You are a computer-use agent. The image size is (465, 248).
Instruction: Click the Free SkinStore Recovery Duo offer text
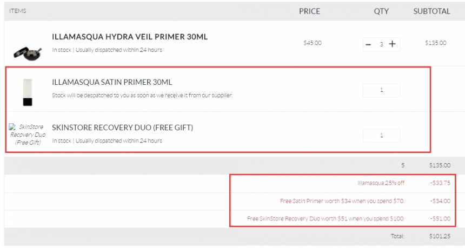click(325, 219)
